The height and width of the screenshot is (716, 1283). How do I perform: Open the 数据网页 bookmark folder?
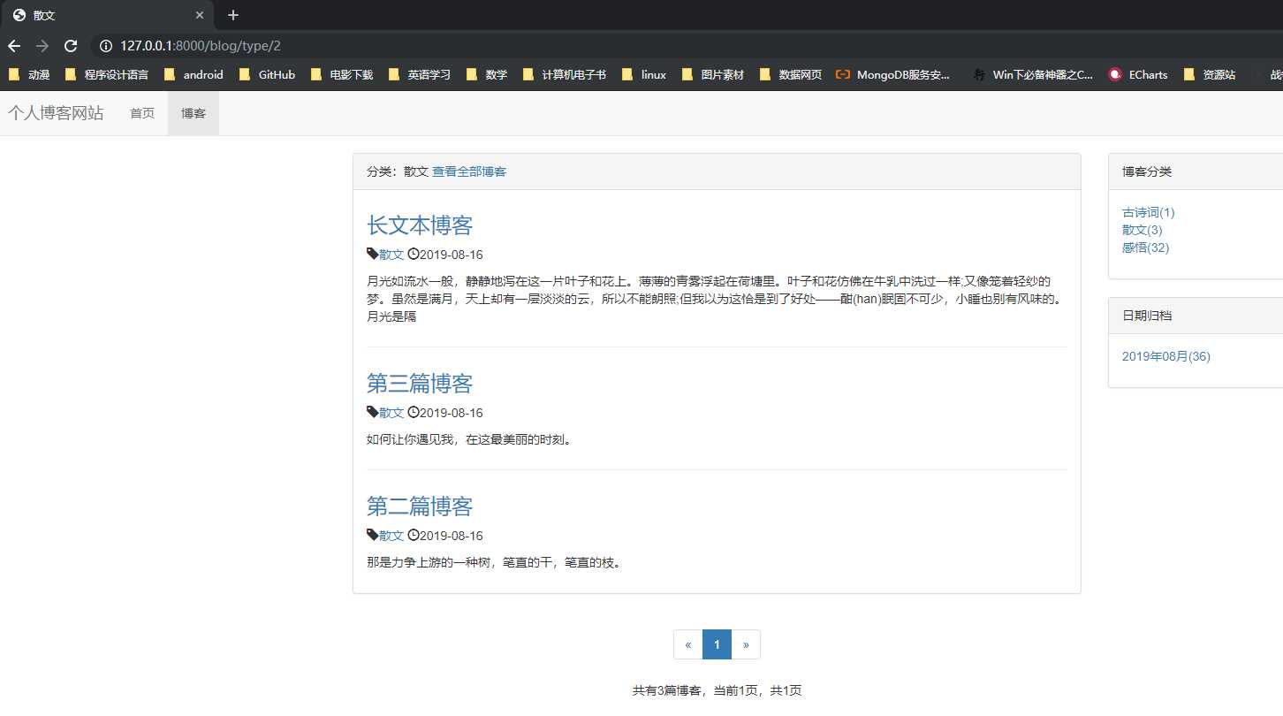791,75
